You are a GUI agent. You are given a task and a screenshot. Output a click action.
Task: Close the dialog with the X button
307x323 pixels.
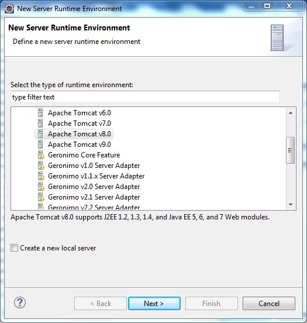(289, 6)
